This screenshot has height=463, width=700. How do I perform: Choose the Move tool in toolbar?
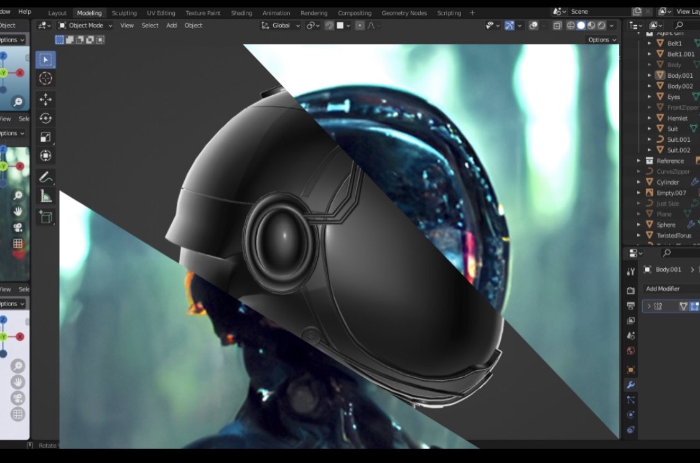45,99
